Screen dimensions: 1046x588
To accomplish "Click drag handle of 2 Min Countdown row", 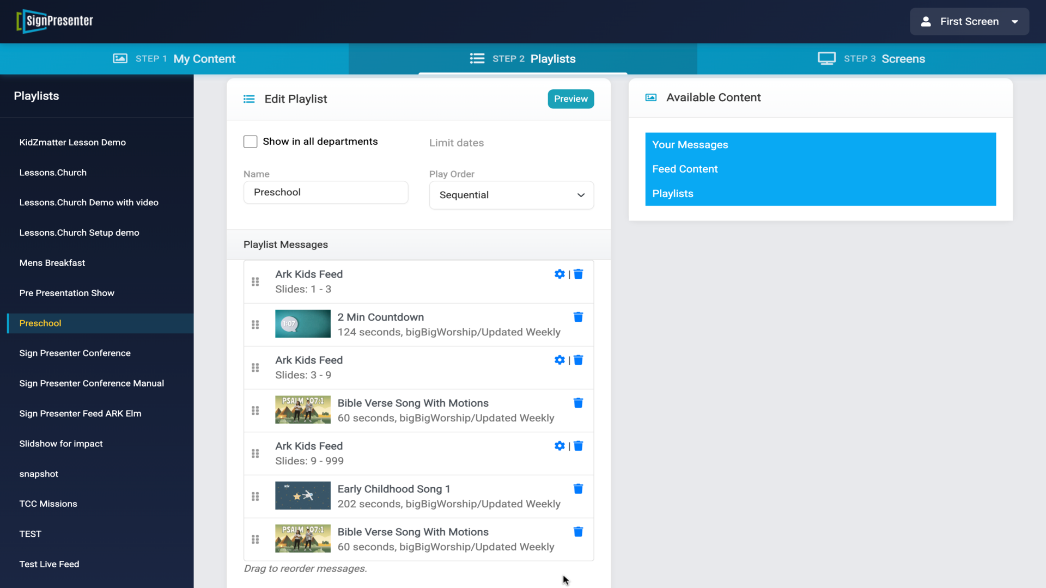I will tap(255, 324).
